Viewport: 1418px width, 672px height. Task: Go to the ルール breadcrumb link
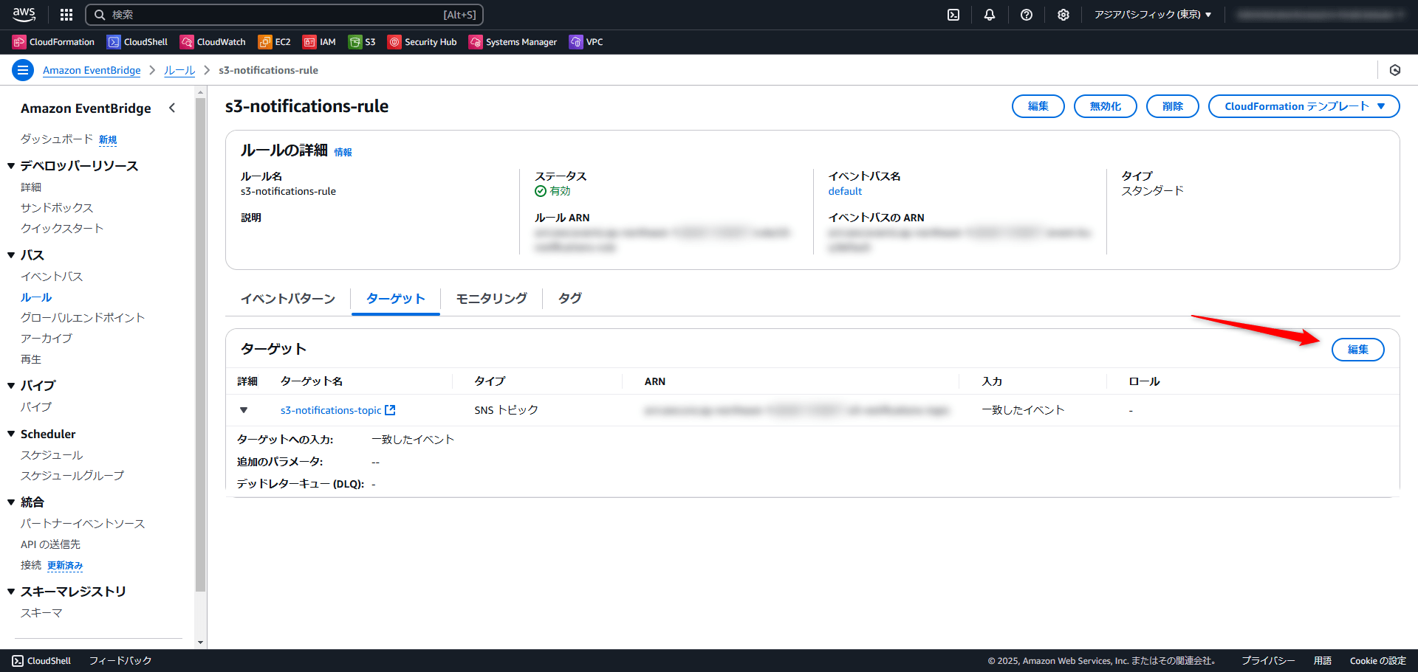click(179, 70)
